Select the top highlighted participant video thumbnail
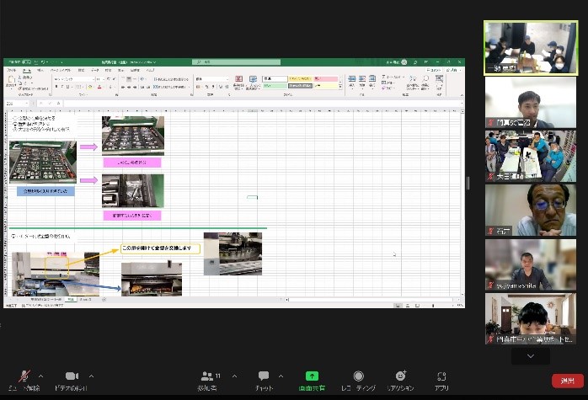Screen dimensions: 588x400 coord(531,48)
